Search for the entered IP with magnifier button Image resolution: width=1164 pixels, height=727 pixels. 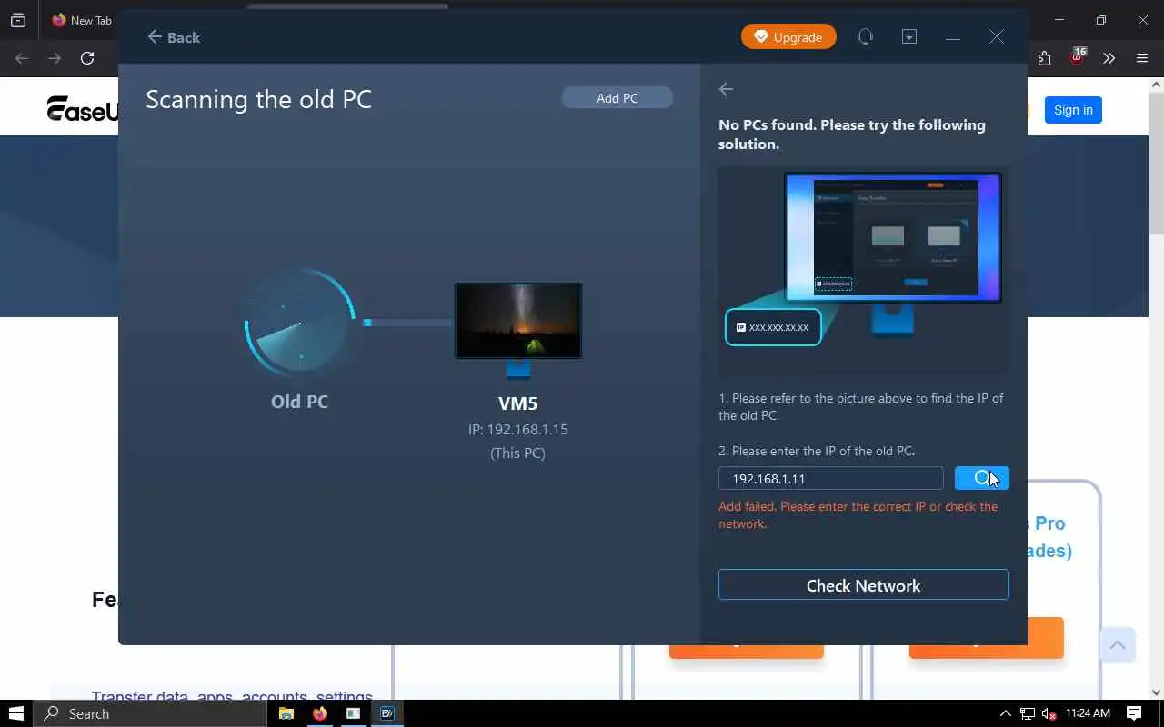click(982, 478)
